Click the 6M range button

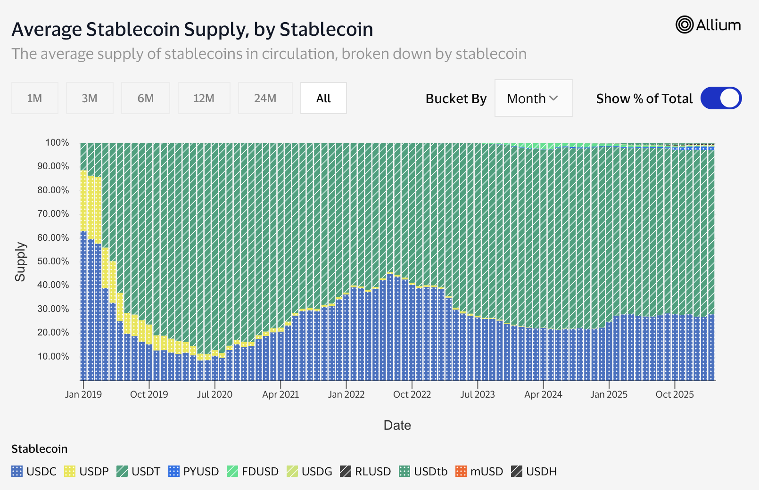click(x=145, y=98)
